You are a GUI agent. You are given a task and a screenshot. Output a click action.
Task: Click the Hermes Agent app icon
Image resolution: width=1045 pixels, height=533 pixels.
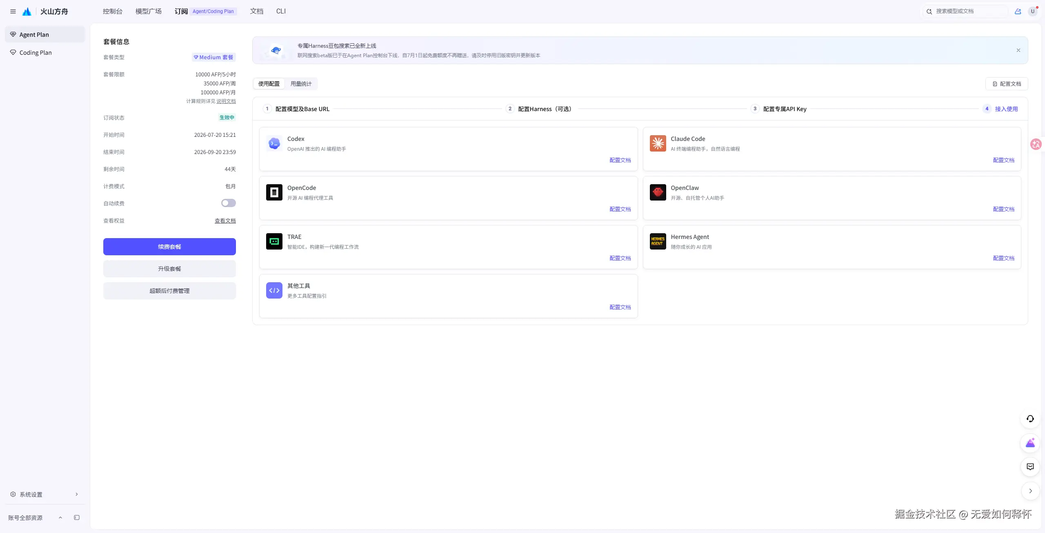[658, 241]
